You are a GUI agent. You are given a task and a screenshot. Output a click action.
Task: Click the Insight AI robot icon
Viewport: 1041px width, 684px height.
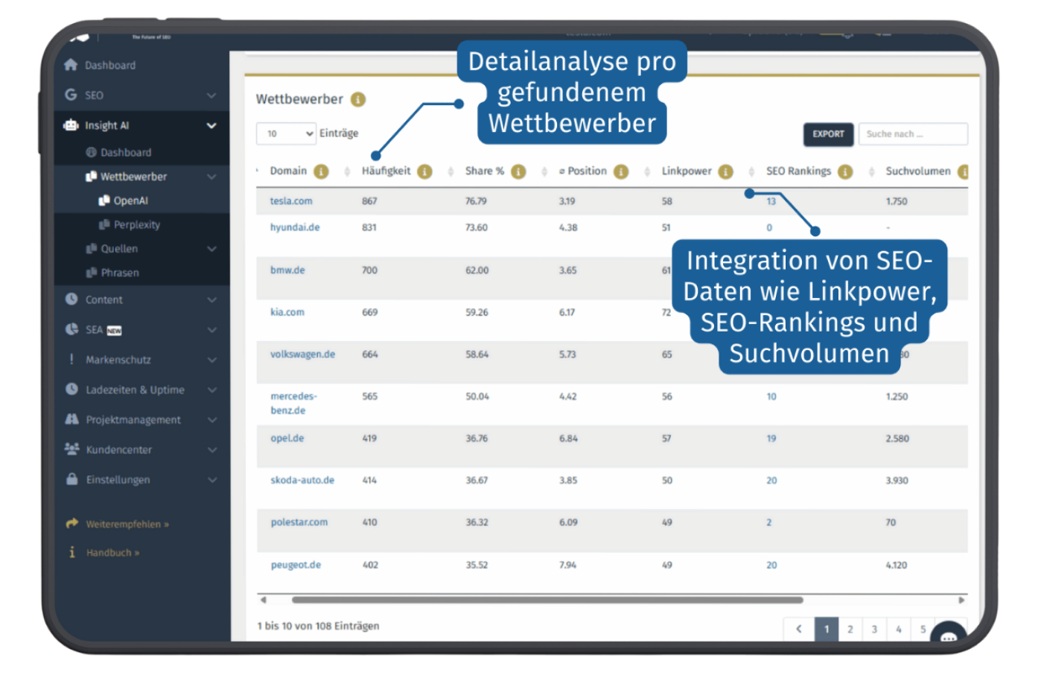[x=70, y=124]
